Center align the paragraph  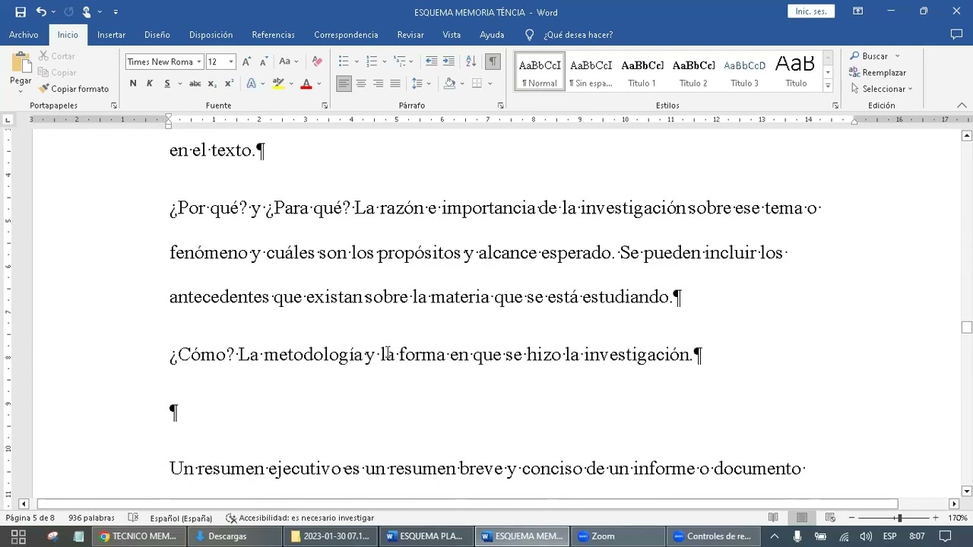tap(361, 84)
